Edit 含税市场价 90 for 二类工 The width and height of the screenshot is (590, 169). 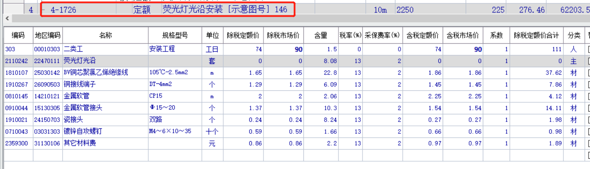(462, 49)
